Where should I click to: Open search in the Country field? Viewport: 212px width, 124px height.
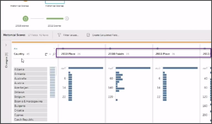(54, 54)
